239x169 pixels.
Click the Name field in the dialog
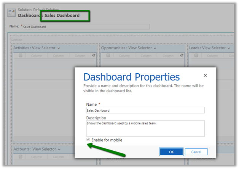point(145,110)
